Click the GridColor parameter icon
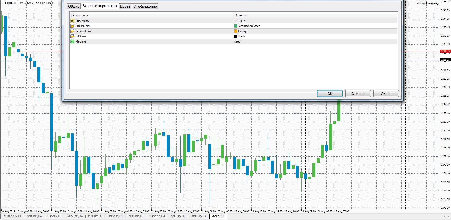Viewport: 451px width, 220px height. [72, 36]
